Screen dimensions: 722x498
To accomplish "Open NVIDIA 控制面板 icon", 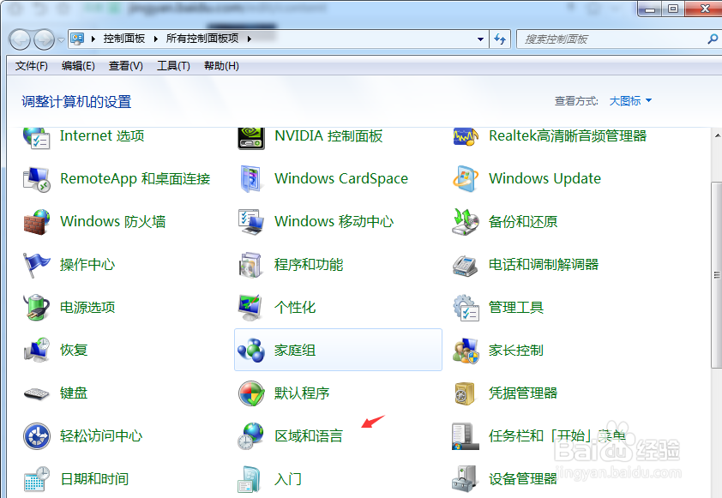I will pos(251,138).
